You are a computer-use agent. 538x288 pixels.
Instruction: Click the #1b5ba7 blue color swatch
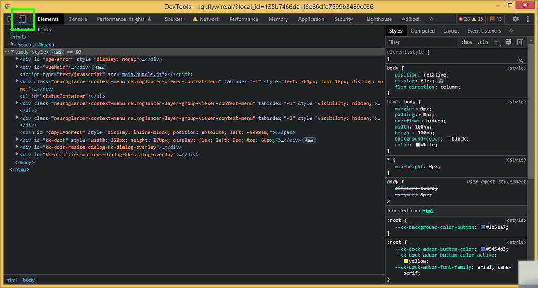tap(483, 227)
